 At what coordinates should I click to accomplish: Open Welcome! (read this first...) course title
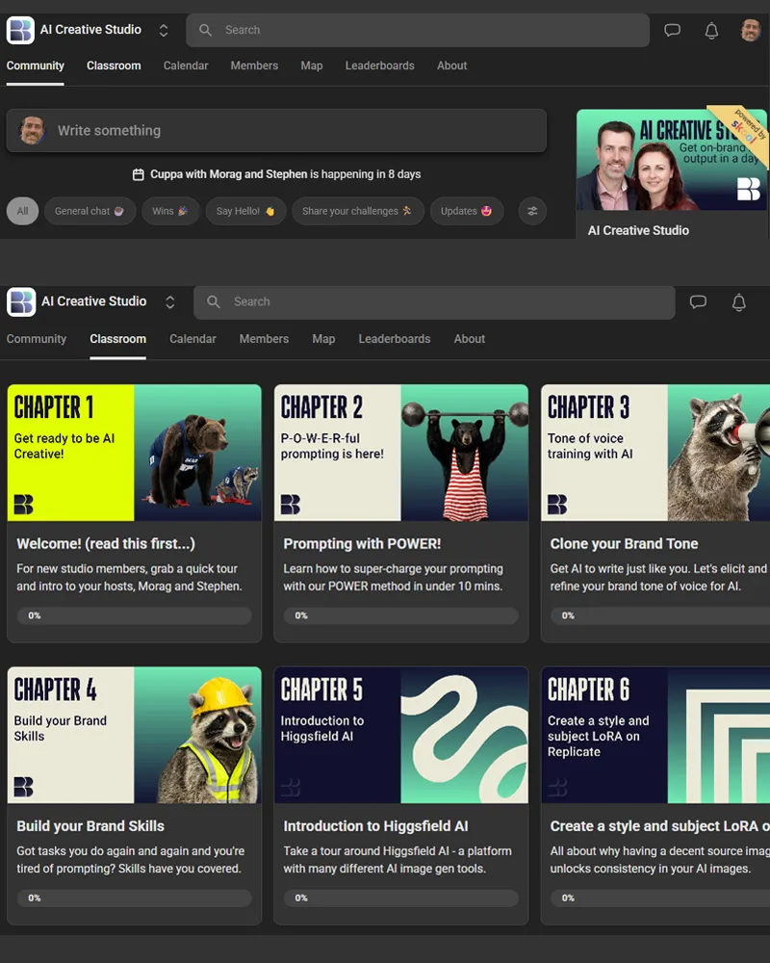coord(106,543)
